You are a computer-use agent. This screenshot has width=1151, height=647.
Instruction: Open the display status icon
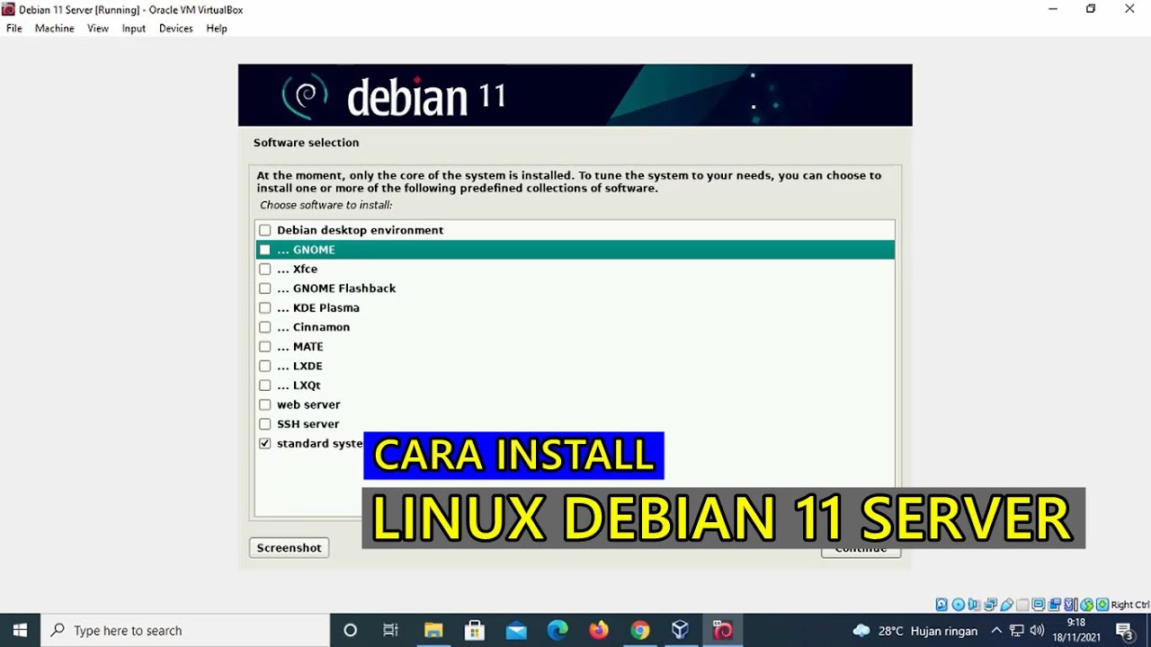pos(1039,605)
